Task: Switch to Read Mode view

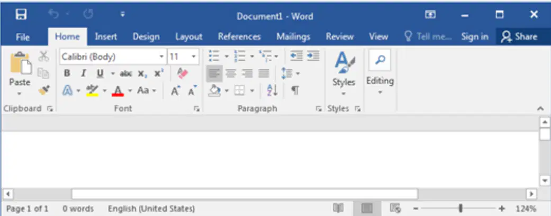Action: click(x=338, y=208)
